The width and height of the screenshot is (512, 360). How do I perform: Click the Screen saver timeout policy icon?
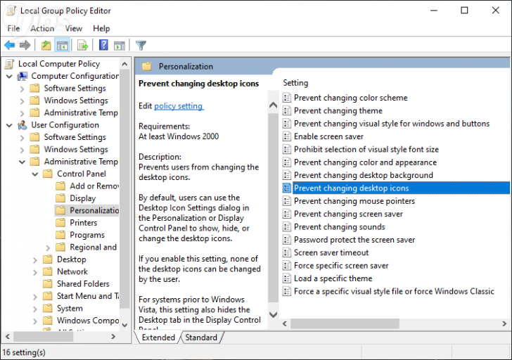point(287,252)
